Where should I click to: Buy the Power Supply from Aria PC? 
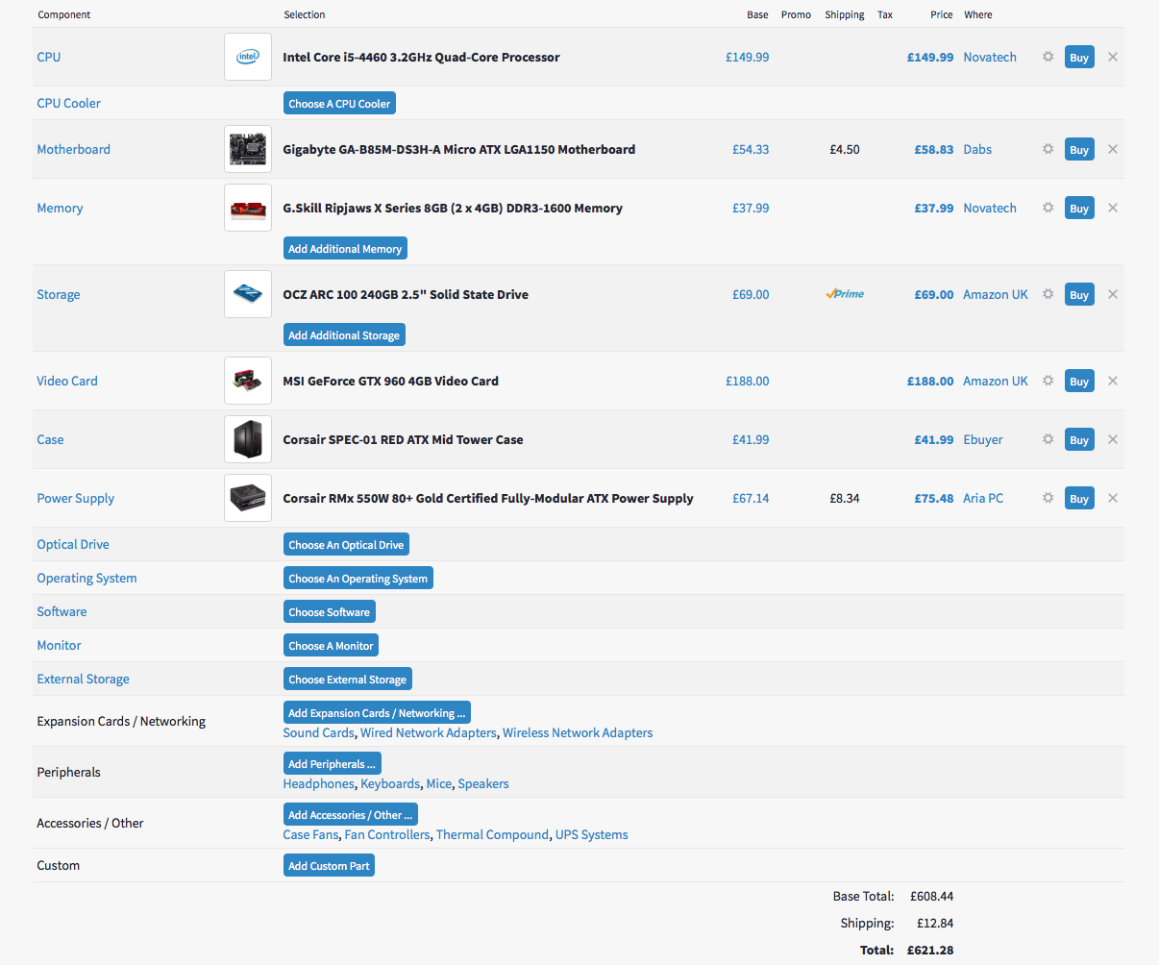click(x=1079, y=499)
